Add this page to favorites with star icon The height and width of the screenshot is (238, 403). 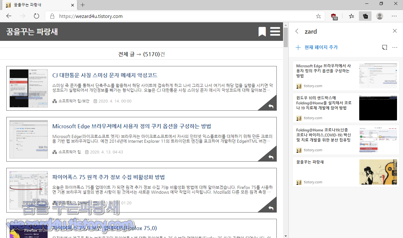[318, 16]
